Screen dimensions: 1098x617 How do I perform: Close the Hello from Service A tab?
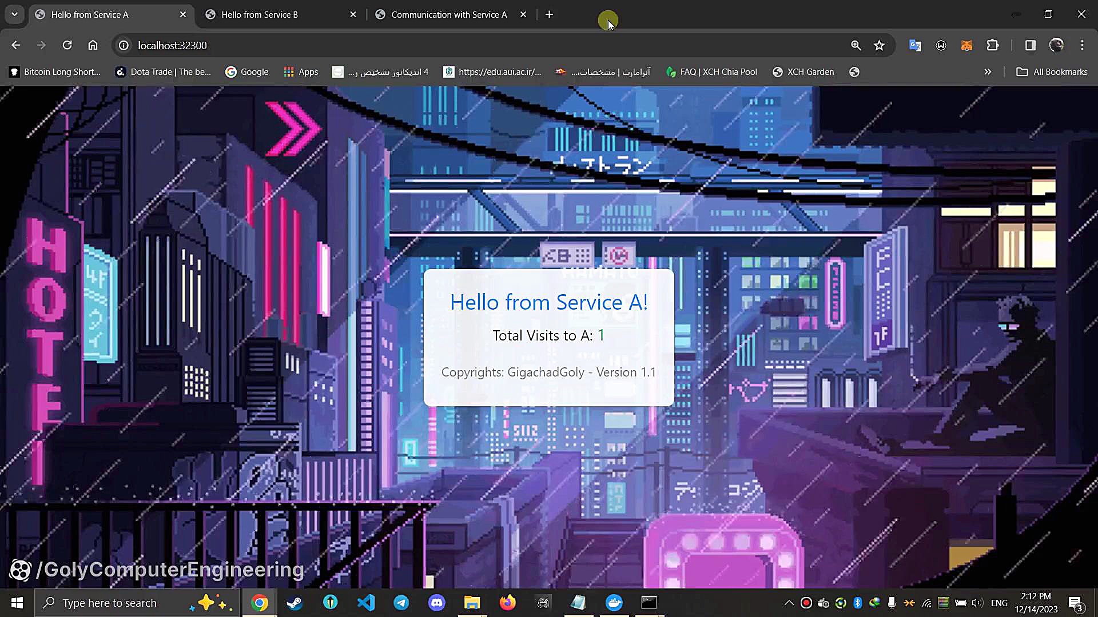(182, 15)
